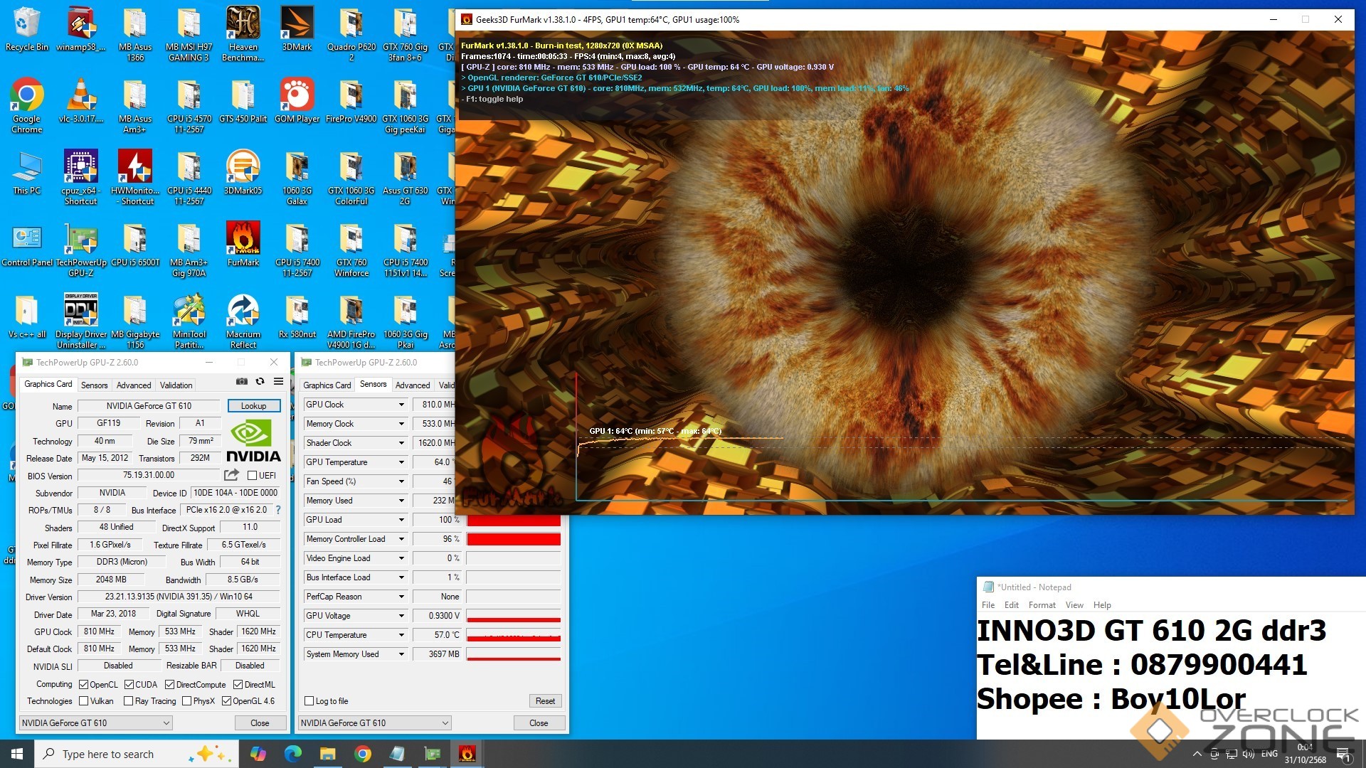Image resolution: width=1366 pixels, height=768 pixels.
Task: Enable the Log to file checkbox
Action: [309, 701]
